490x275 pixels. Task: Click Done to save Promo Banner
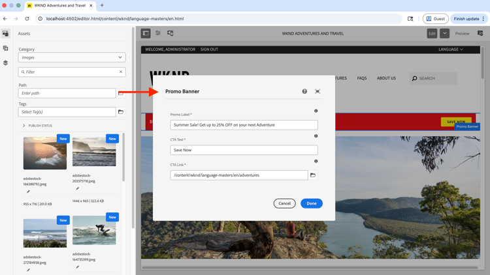coord(312,203)
